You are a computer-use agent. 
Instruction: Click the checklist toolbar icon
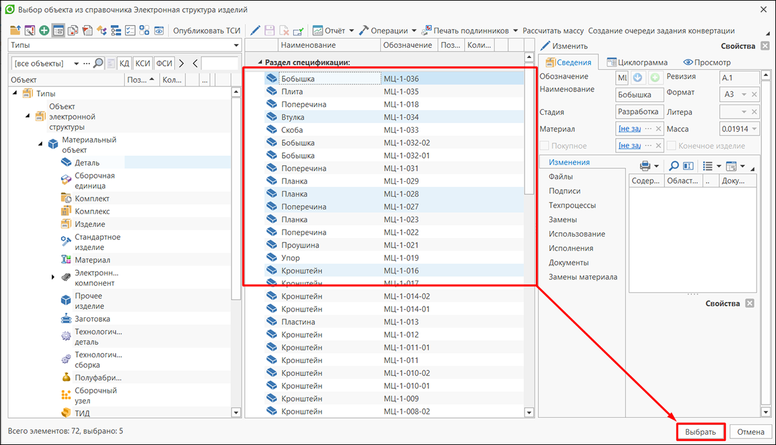pos(130,30)
